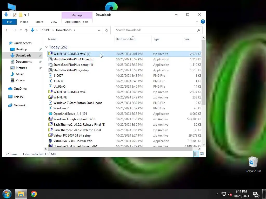This screenshot has width=266, height=199.
Task: Go up one folder level
Action: (26, 30)
